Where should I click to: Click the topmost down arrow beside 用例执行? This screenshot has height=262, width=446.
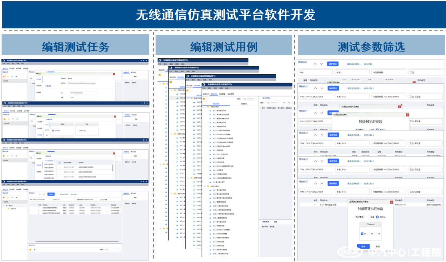[x=322, y=64]
